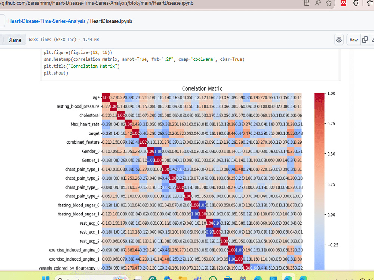Click the coolwarm color bar legend
Image resolution: width=374 pixels, height=280 pixels.
(x=319, y=181)
